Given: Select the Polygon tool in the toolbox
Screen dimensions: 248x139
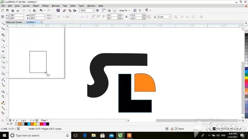Looking at the screenshot, I should (3, 67).
